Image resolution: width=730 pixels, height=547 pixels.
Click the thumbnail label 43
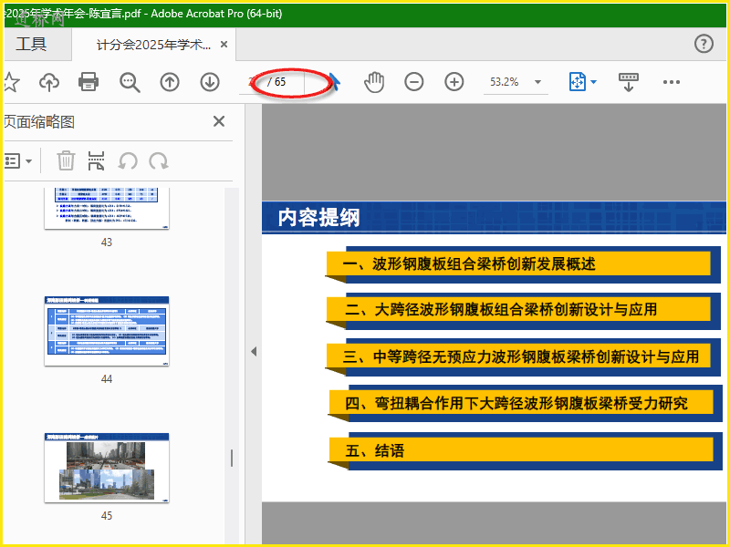click(x=107, y=242)
